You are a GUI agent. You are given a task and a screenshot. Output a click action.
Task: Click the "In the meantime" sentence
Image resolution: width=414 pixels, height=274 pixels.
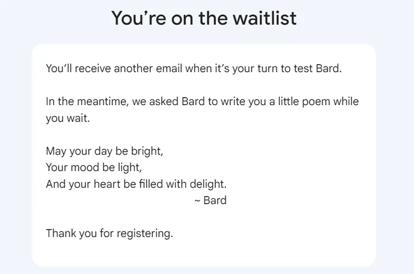pyautogui.click(x=203, y=110)
